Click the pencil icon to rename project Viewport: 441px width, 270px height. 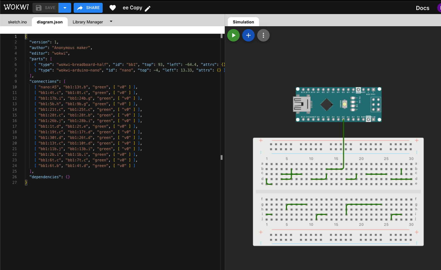pos(148,8)
